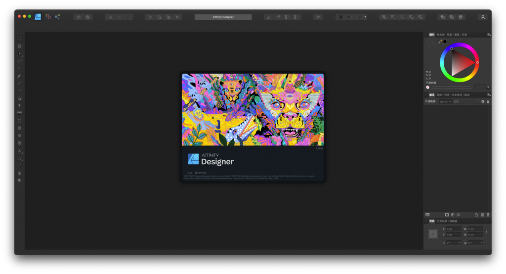
Task: Open colour opacity value dropdown arrow
Action: pyautogui.click(x=488, y=88)
